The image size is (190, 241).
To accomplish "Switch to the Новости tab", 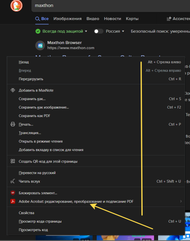I will tap(112, 19).
